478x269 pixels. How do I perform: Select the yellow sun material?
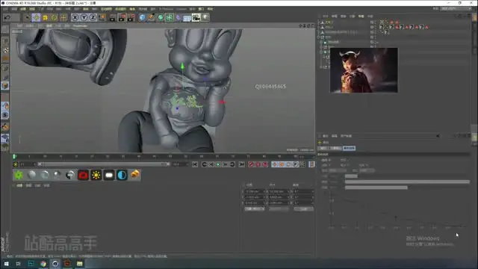[96, 175]
